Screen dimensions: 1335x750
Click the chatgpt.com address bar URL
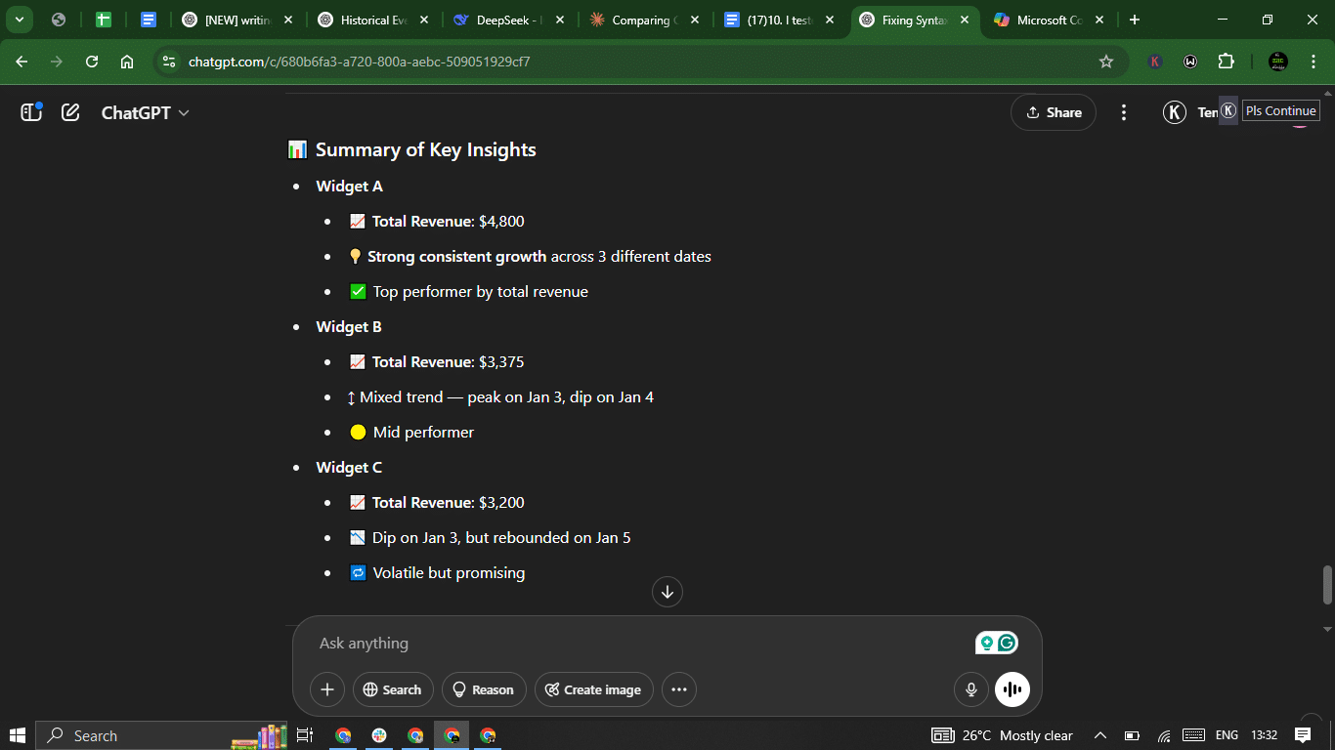pyautogui.click(x=359, y=62)
